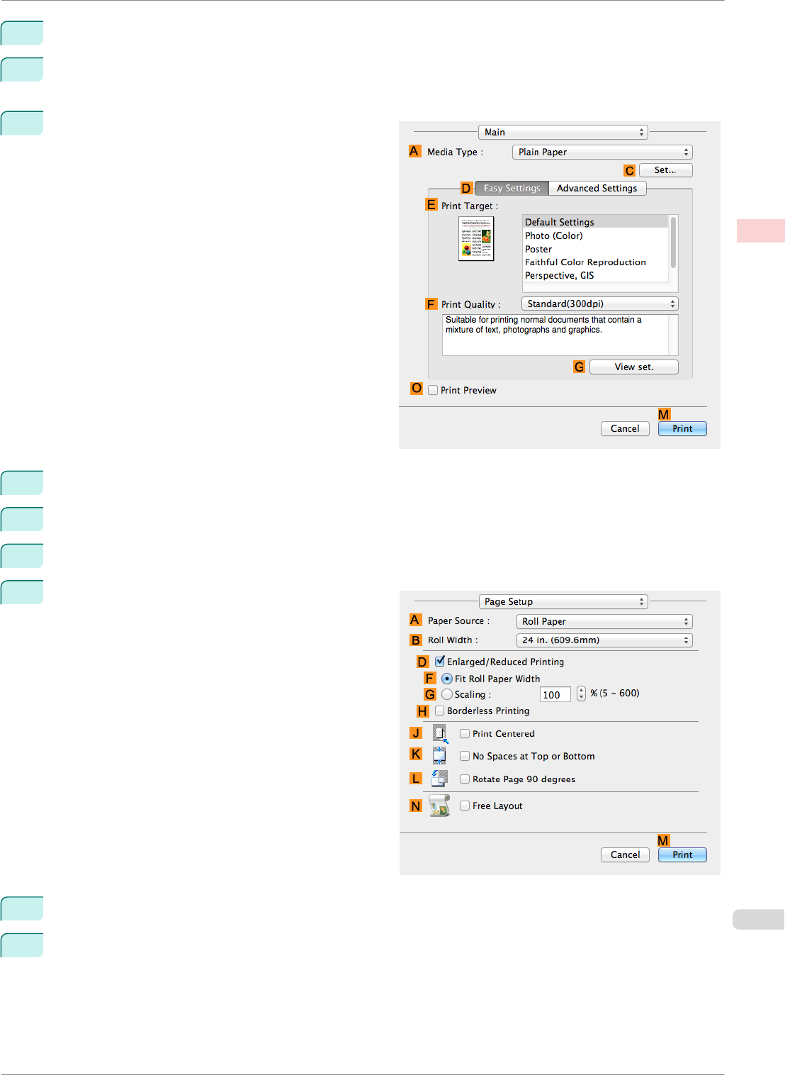Enable the Print Preview checkbox

pyautogui.click(x=433, y=390)
